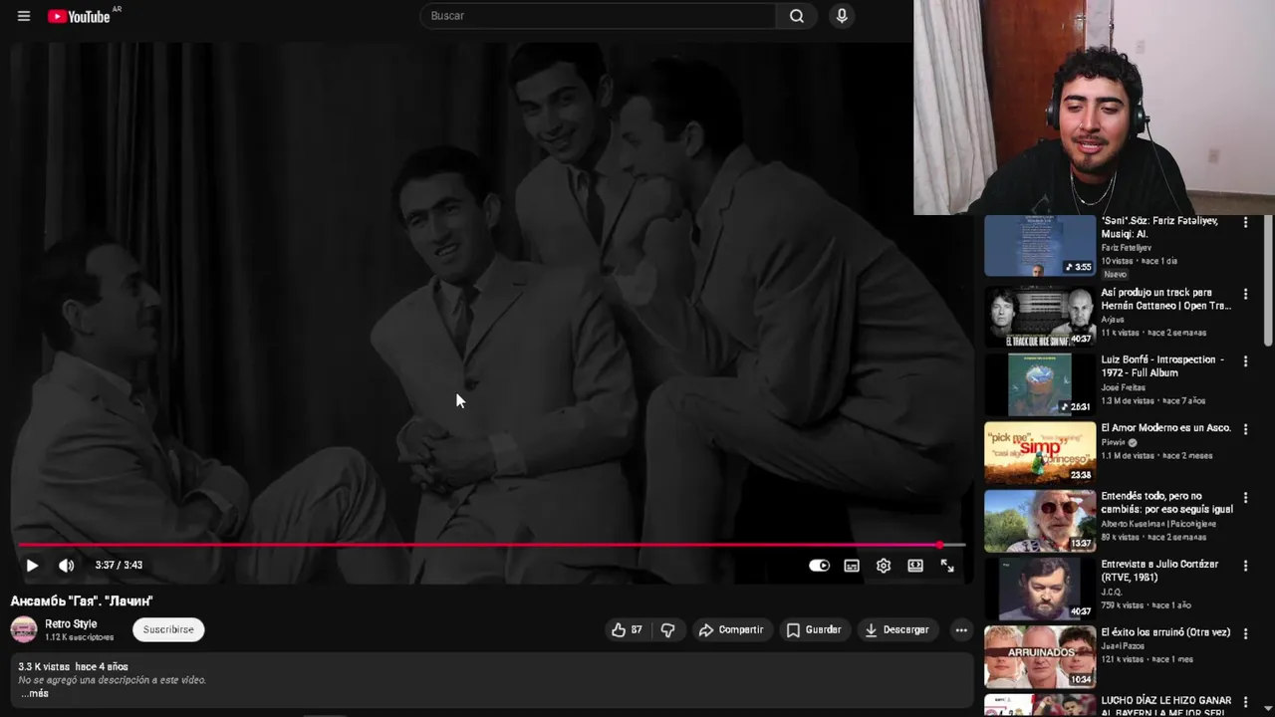Open the YouTube hamburger guide menu
This screenshot has height=717, width=1275.
point(24,16)
